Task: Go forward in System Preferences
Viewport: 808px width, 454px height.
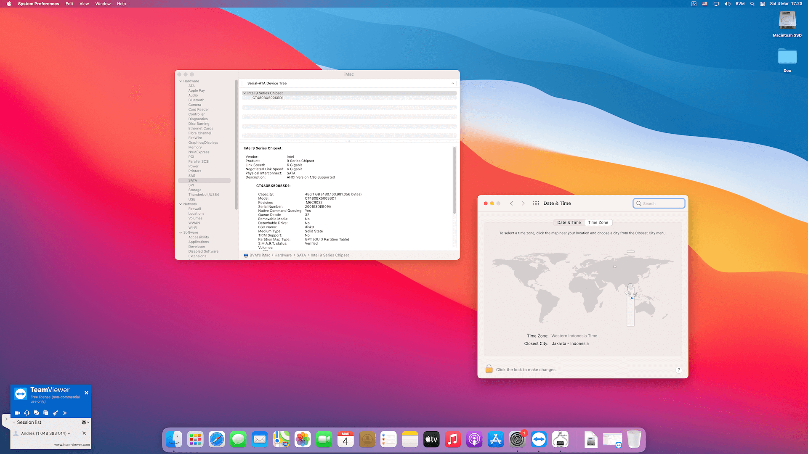Action: 523,203
